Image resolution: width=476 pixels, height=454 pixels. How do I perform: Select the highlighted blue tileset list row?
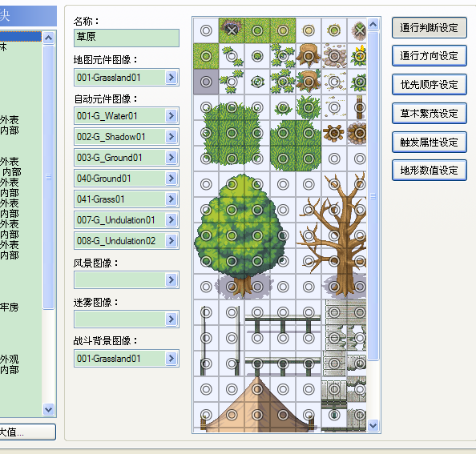tap(21, 36)
